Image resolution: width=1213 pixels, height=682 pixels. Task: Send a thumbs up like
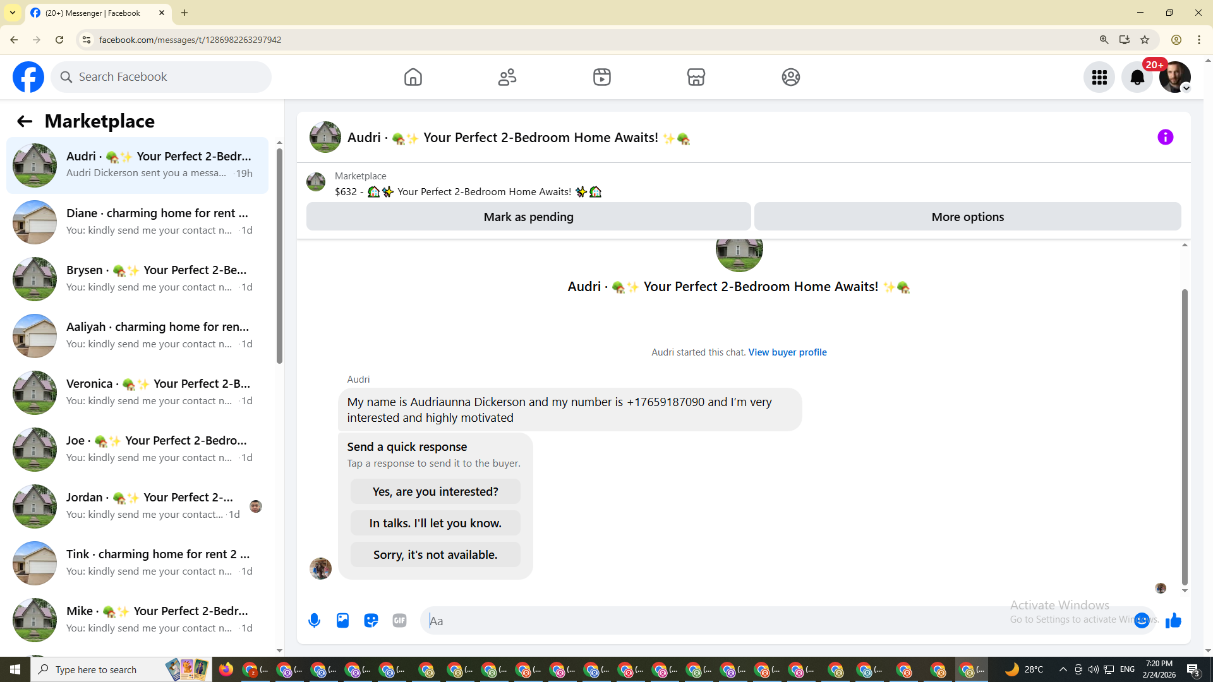1173,621
